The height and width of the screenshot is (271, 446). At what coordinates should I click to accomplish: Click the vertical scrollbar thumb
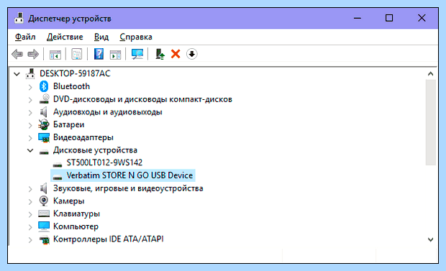pyautogui.click(x=431, y=122)
